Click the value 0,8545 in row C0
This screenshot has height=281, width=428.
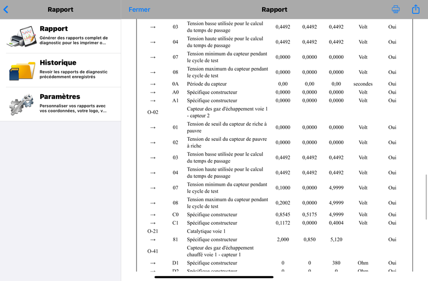click(282, 215)
